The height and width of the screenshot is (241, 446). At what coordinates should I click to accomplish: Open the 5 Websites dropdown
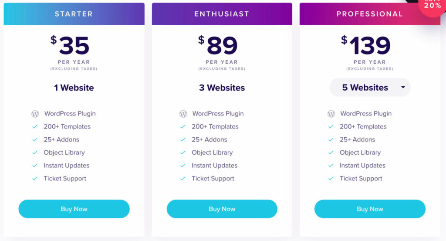click(x=369, y=88)
